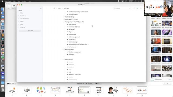173x97 pixels.
Task: Switch Slides off in the presentation bar
Action: click(x=81, y=84)
